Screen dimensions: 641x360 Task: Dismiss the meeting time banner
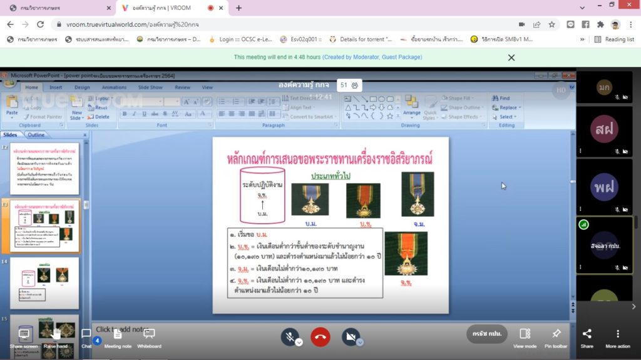(511, 57)
